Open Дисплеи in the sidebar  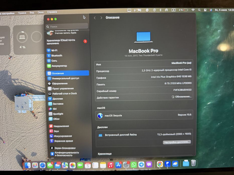(x=56, y=99)
